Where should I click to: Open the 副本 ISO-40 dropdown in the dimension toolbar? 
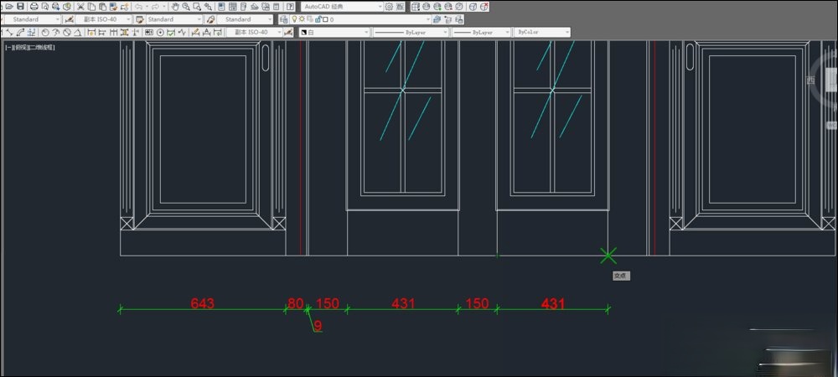[255, 32]
